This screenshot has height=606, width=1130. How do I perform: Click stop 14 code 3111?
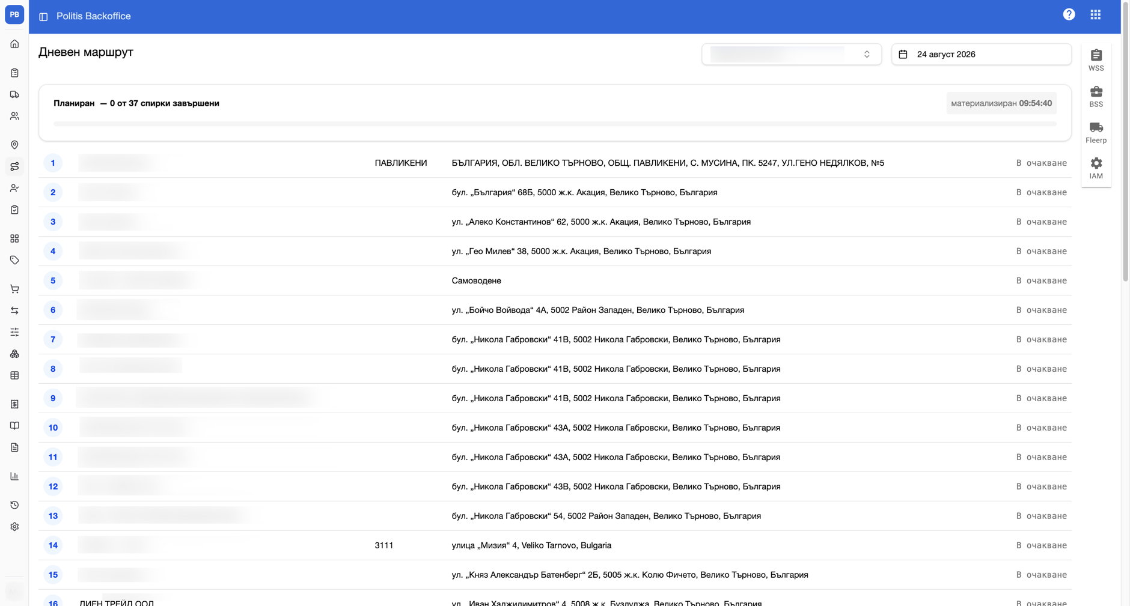point(384,545)
